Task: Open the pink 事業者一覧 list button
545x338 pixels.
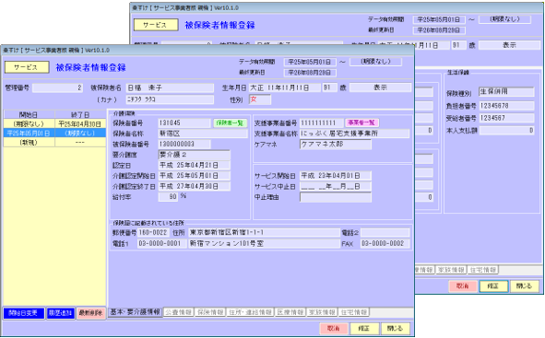Action: point(361,122)
